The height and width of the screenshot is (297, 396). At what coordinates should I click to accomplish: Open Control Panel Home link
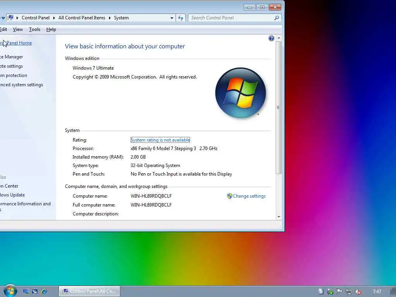click(x=16, y=43)
